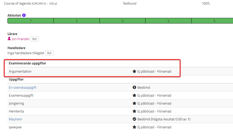Select activity segment 1 in progress bar
The width and height of the screenshot is (233, 138).
click(31, 21)
